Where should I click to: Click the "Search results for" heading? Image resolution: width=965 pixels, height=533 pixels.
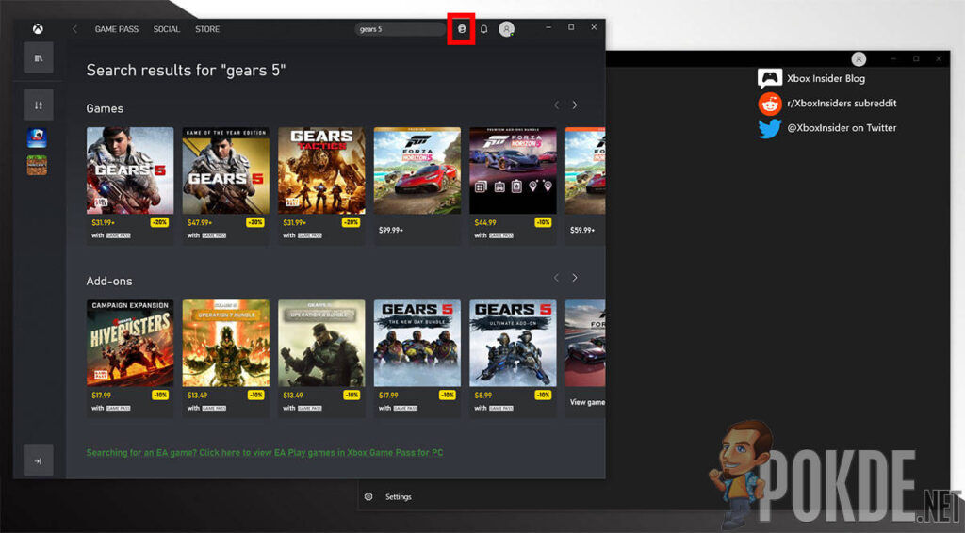coord(186,70)
